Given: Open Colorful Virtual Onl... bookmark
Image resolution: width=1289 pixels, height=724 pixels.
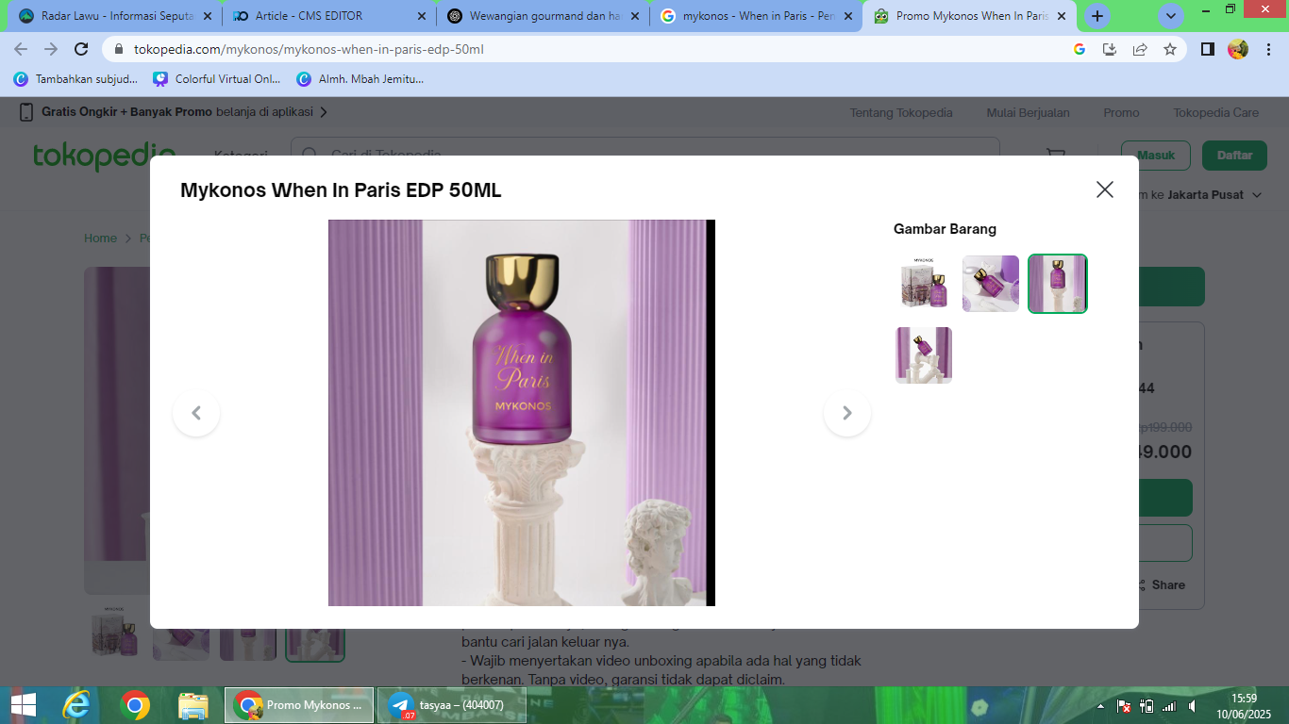Looking at the screenshot, I should coord(217,79).
